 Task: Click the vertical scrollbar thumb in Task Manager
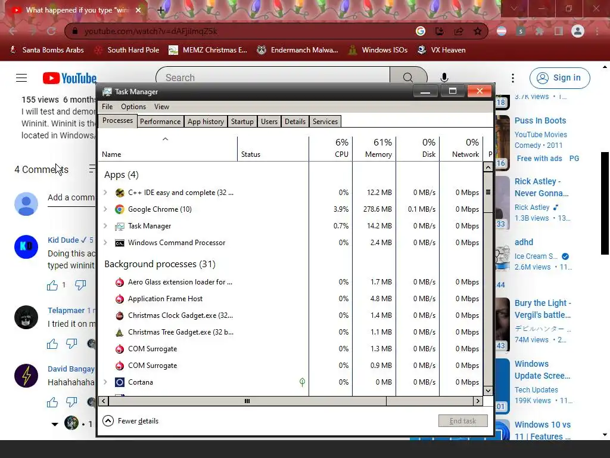tap(487, 193)
